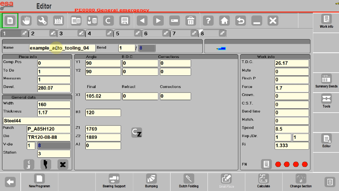This screenshot has height=191, width=339.
Task: Switch to bend tab 4
Action: coord(99,33)
